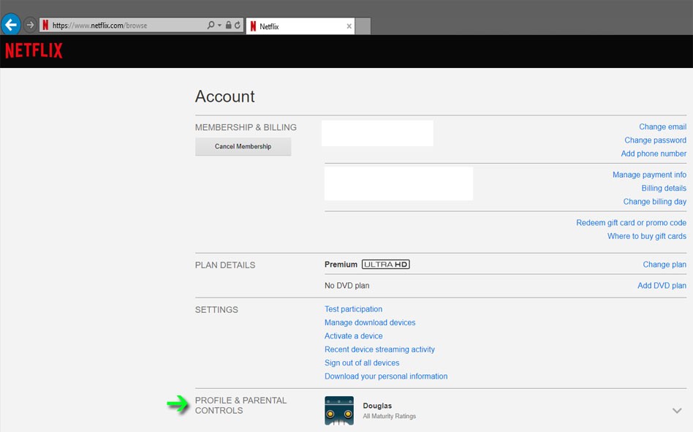The width and height of the screenshot is (693, 432).
Task: Open the address bar search dropdown arrow
Action: [219, 26]
